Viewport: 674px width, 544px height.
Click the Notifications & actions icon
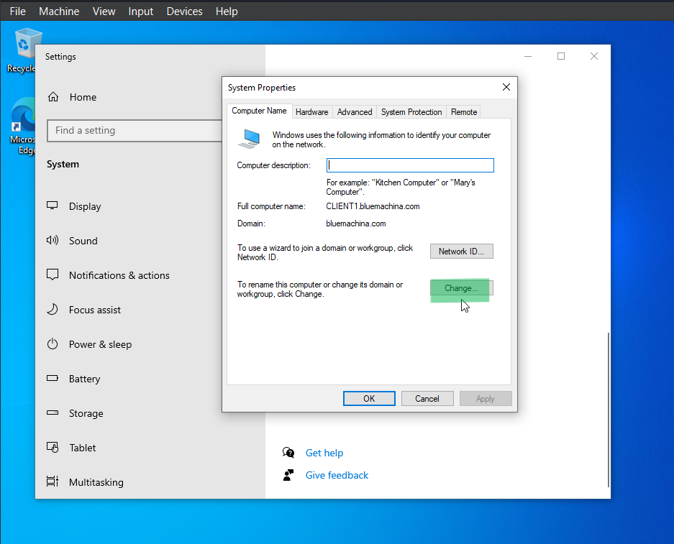click(x=53, y=275)
